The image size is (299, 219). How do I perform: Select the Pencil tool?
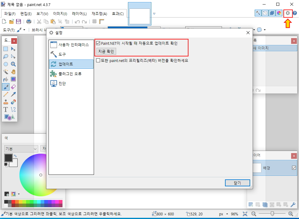point(6,94)
